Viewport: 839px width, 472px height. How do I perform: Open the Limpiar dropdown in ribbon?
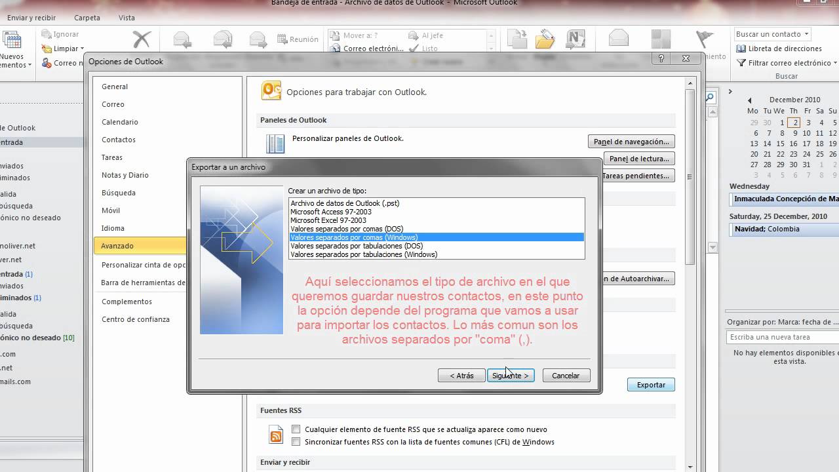pyautogui.click(x=63, y=49)
